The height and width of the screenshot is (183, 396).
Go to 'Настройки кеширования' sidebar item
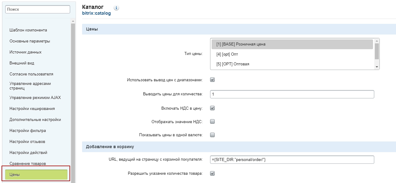(32, 108)
